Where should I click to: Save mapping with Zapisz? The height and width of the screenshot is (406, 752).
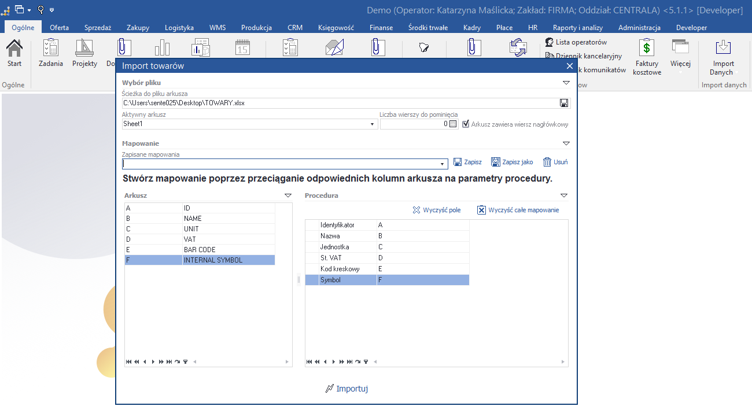click(x=467, y=162)
